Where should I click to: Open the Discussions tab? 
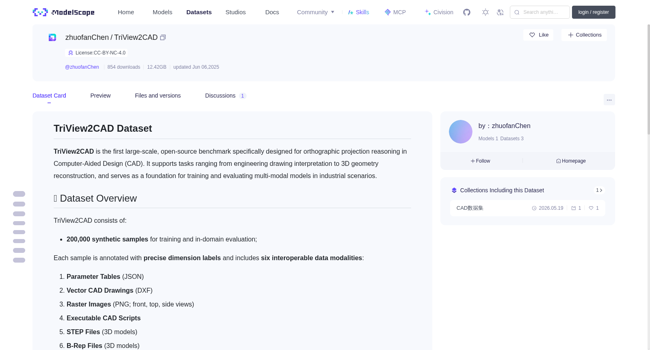click(x=225, y=96)
